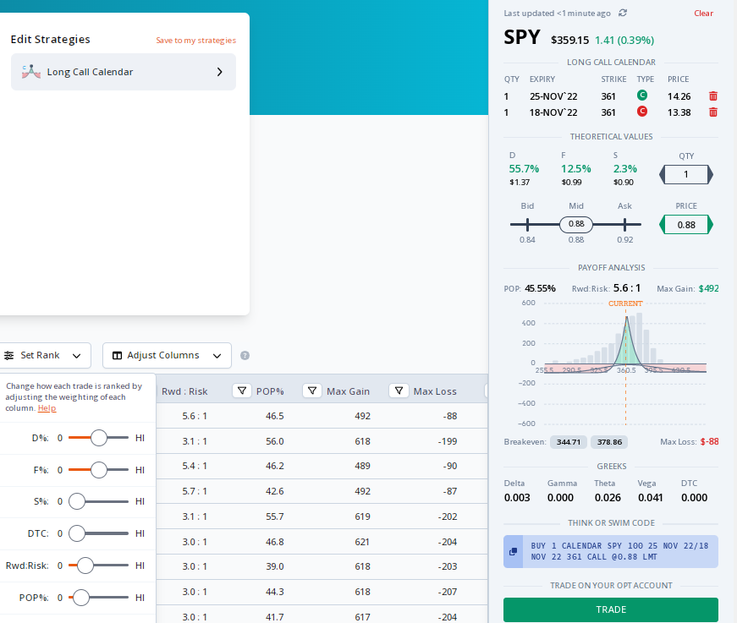
Task: Delete the 18-NOV'22 361 leg
Action: click(713, 112)
